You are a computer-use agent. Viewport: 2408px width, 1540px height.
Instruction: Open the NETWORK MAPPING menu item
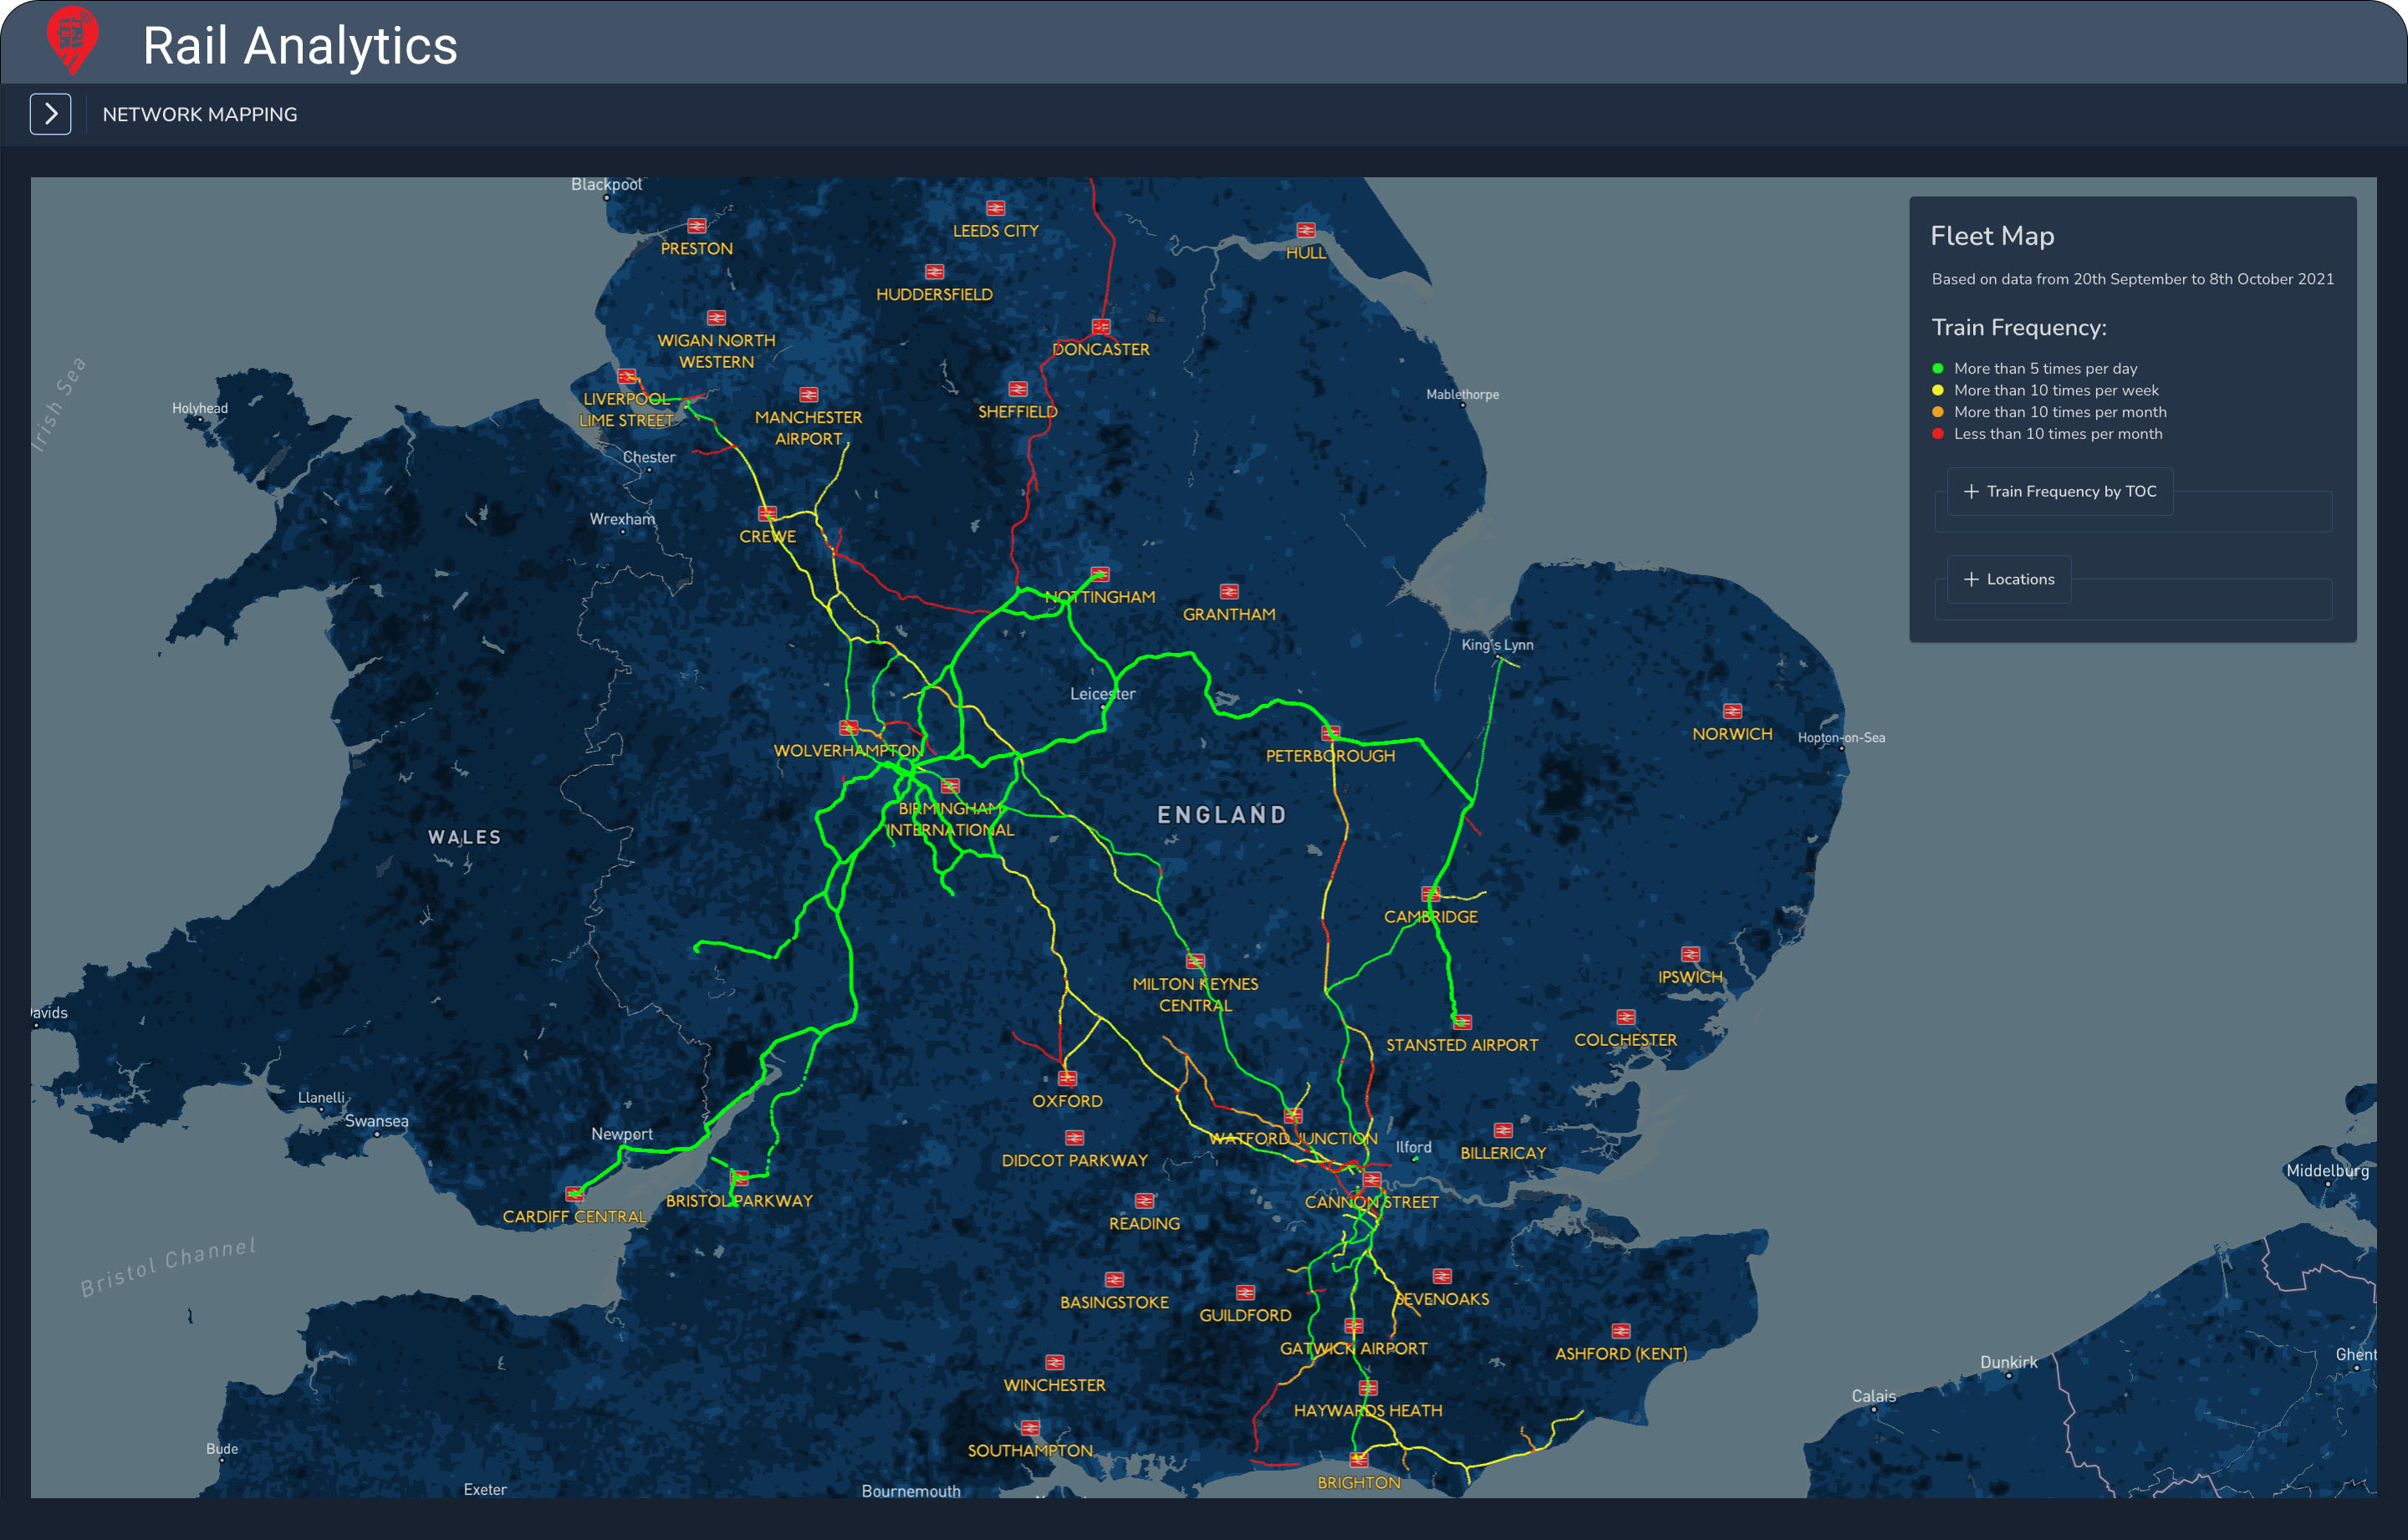(x=199, y=114)
